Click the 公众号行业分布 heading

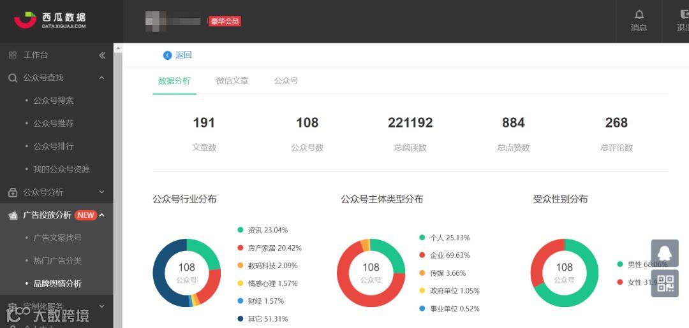click(x=184, y=199)
